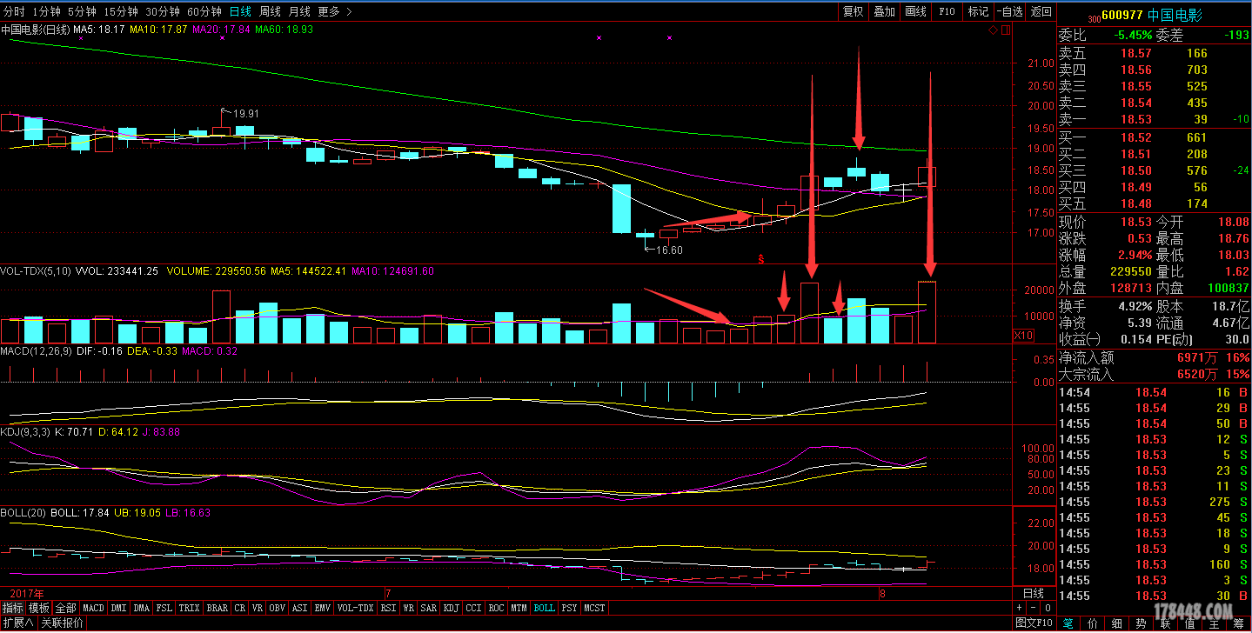The image size is (1252, 633).
Task: Select MCST indicator tab
Action: pos(595,608)
